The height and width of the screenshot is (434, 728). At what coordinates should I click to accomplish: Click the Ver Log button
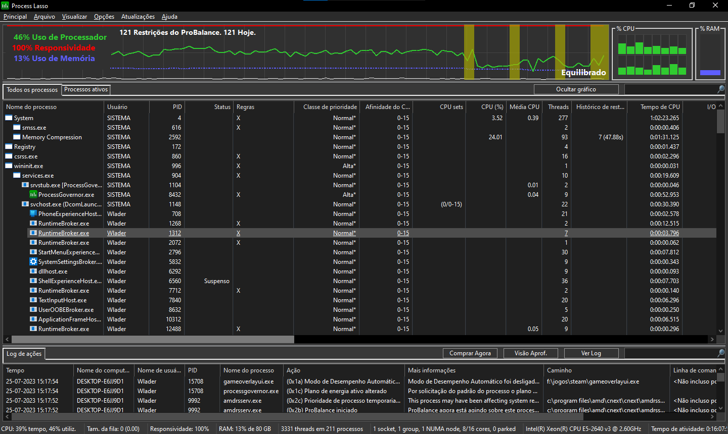coord(591,353)
